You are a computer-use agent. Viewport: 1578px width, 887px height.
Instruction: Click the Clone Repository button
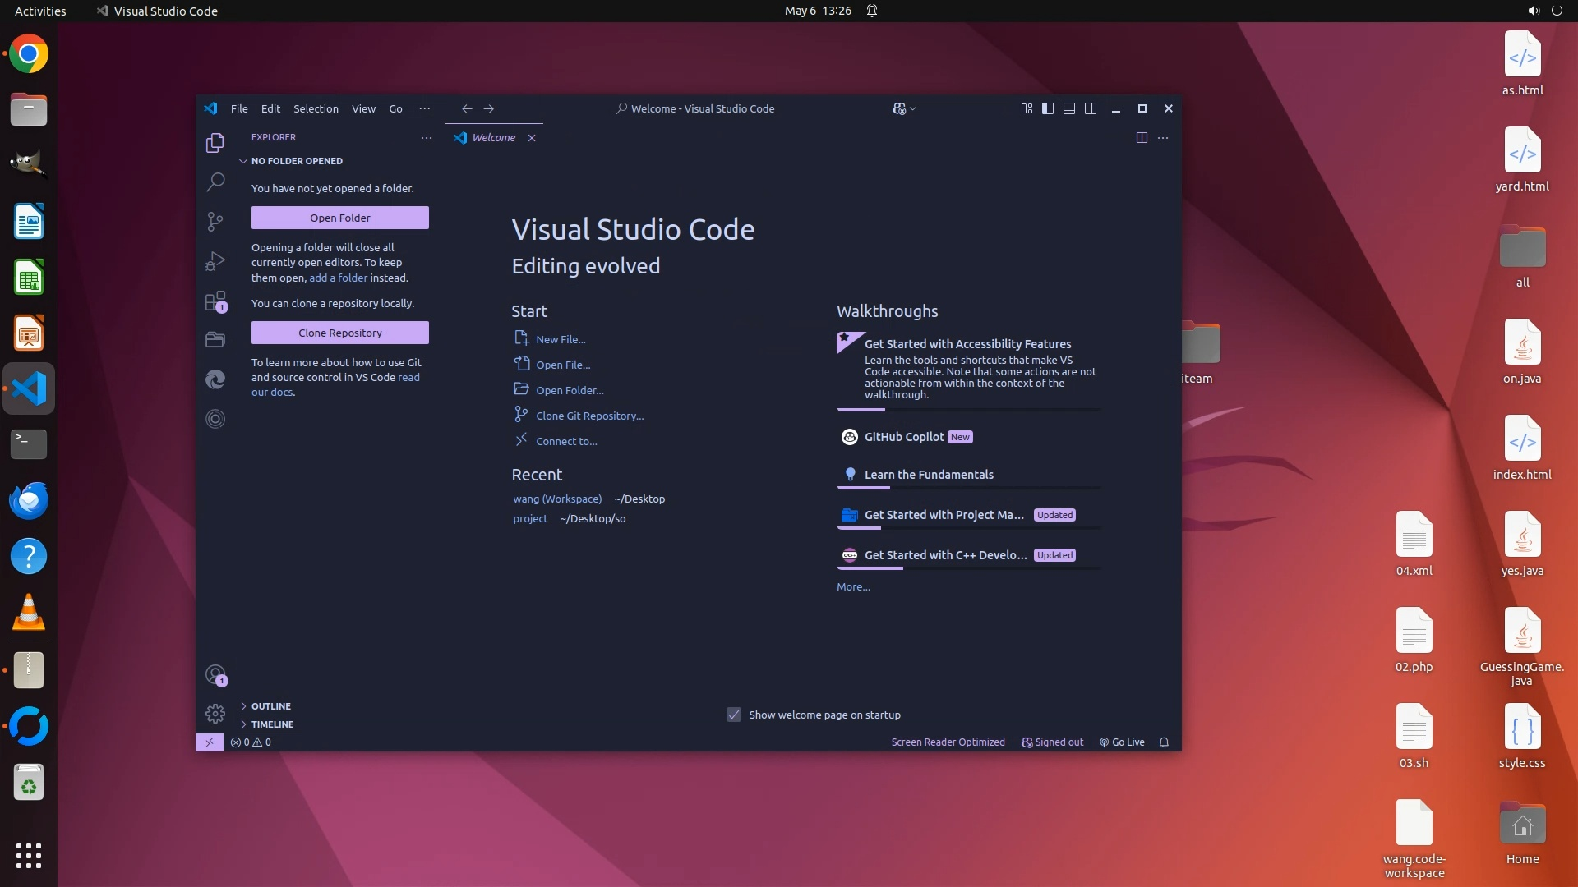339,333
